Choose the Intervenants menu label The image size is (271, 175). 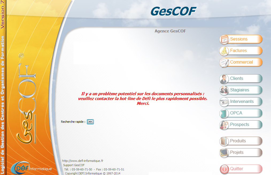click(242, 102)
